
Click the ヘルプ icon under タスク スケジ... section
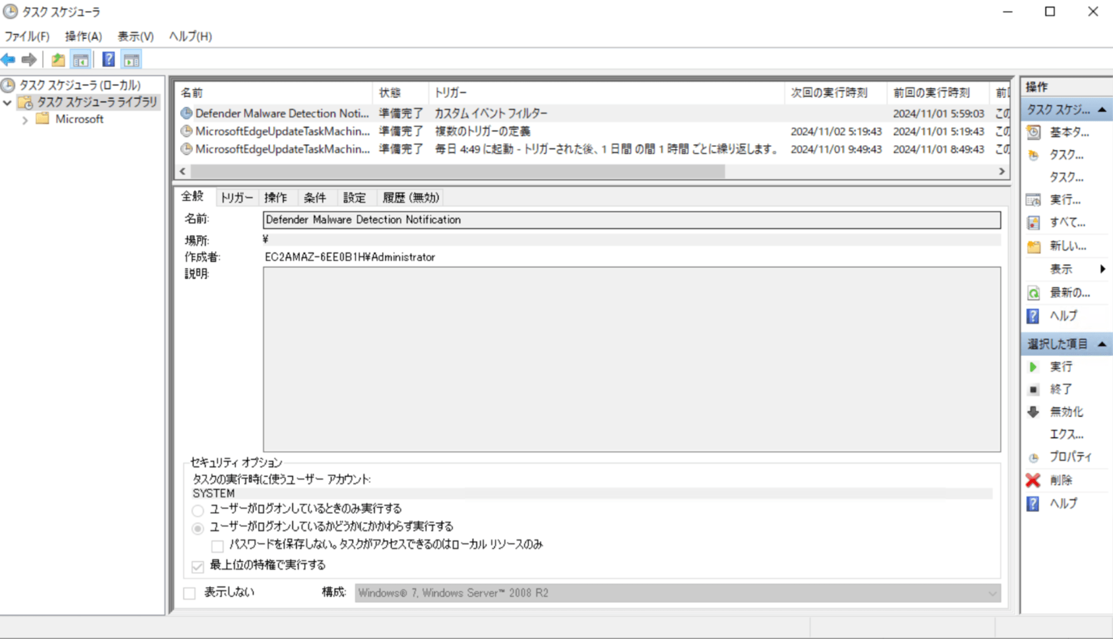(1033, 316)
